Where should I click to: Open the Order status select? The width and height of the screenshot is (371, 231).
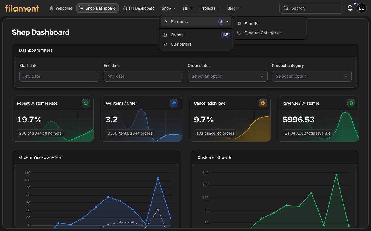[228, 76]
